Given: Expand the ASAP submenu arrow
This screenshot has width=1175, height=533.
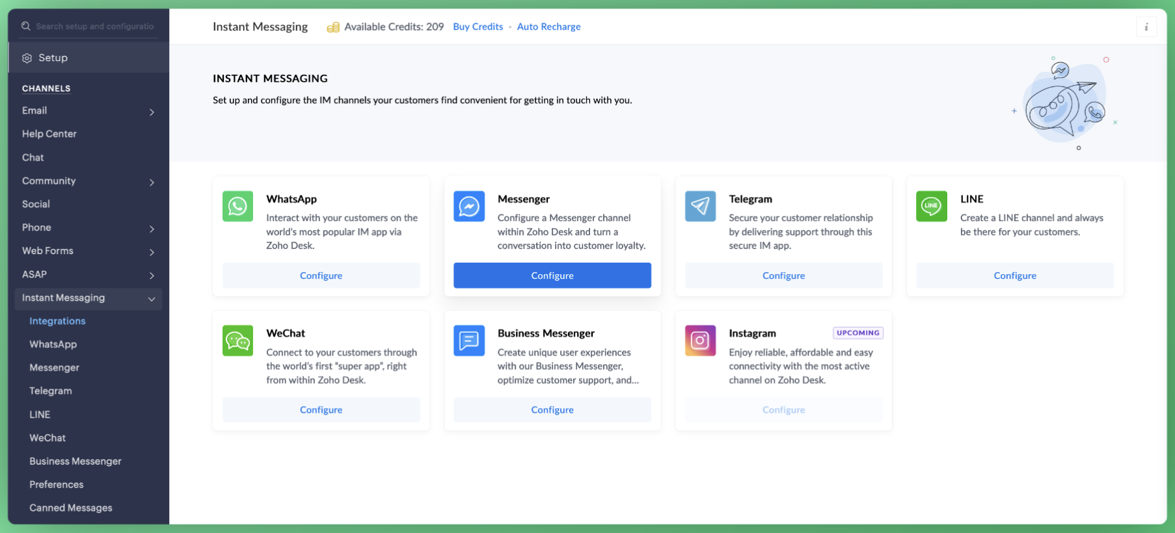Looking at the screenshot, I should pyautogui.click(x=152, y=276).
